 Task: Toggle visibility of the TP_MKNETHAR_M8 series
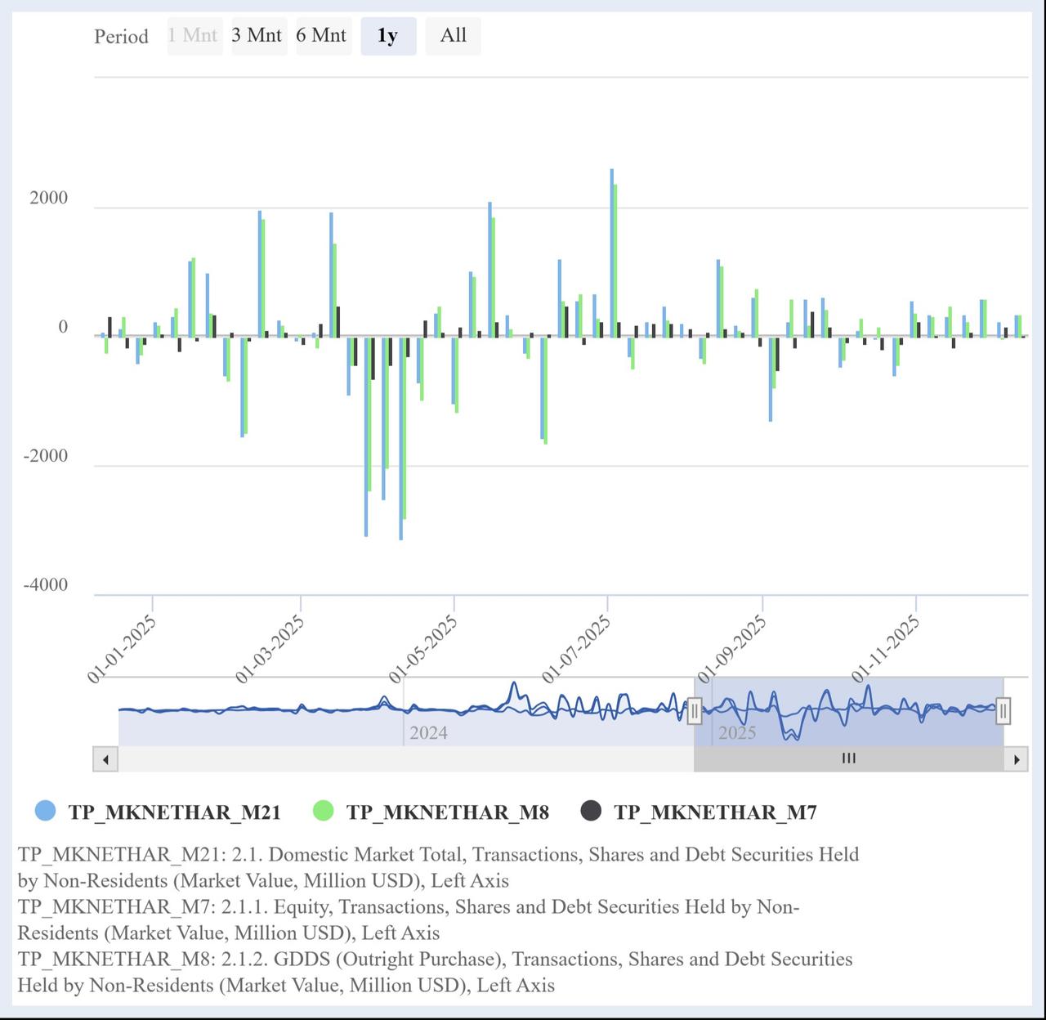[449, 812]
